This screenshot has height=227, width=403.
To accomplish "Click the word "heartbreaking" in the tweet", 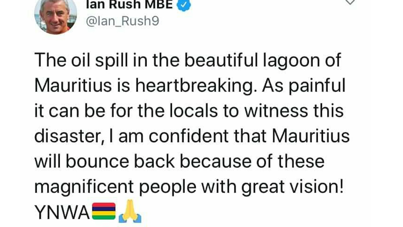I will [193, 86].
